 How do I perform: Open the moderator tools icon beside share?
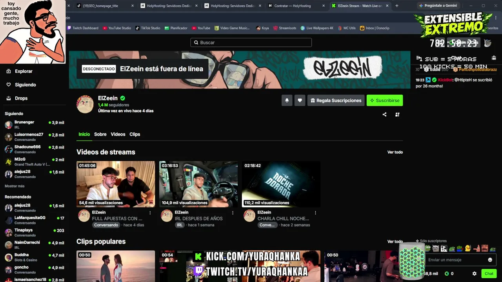click(x=397, y=114)
